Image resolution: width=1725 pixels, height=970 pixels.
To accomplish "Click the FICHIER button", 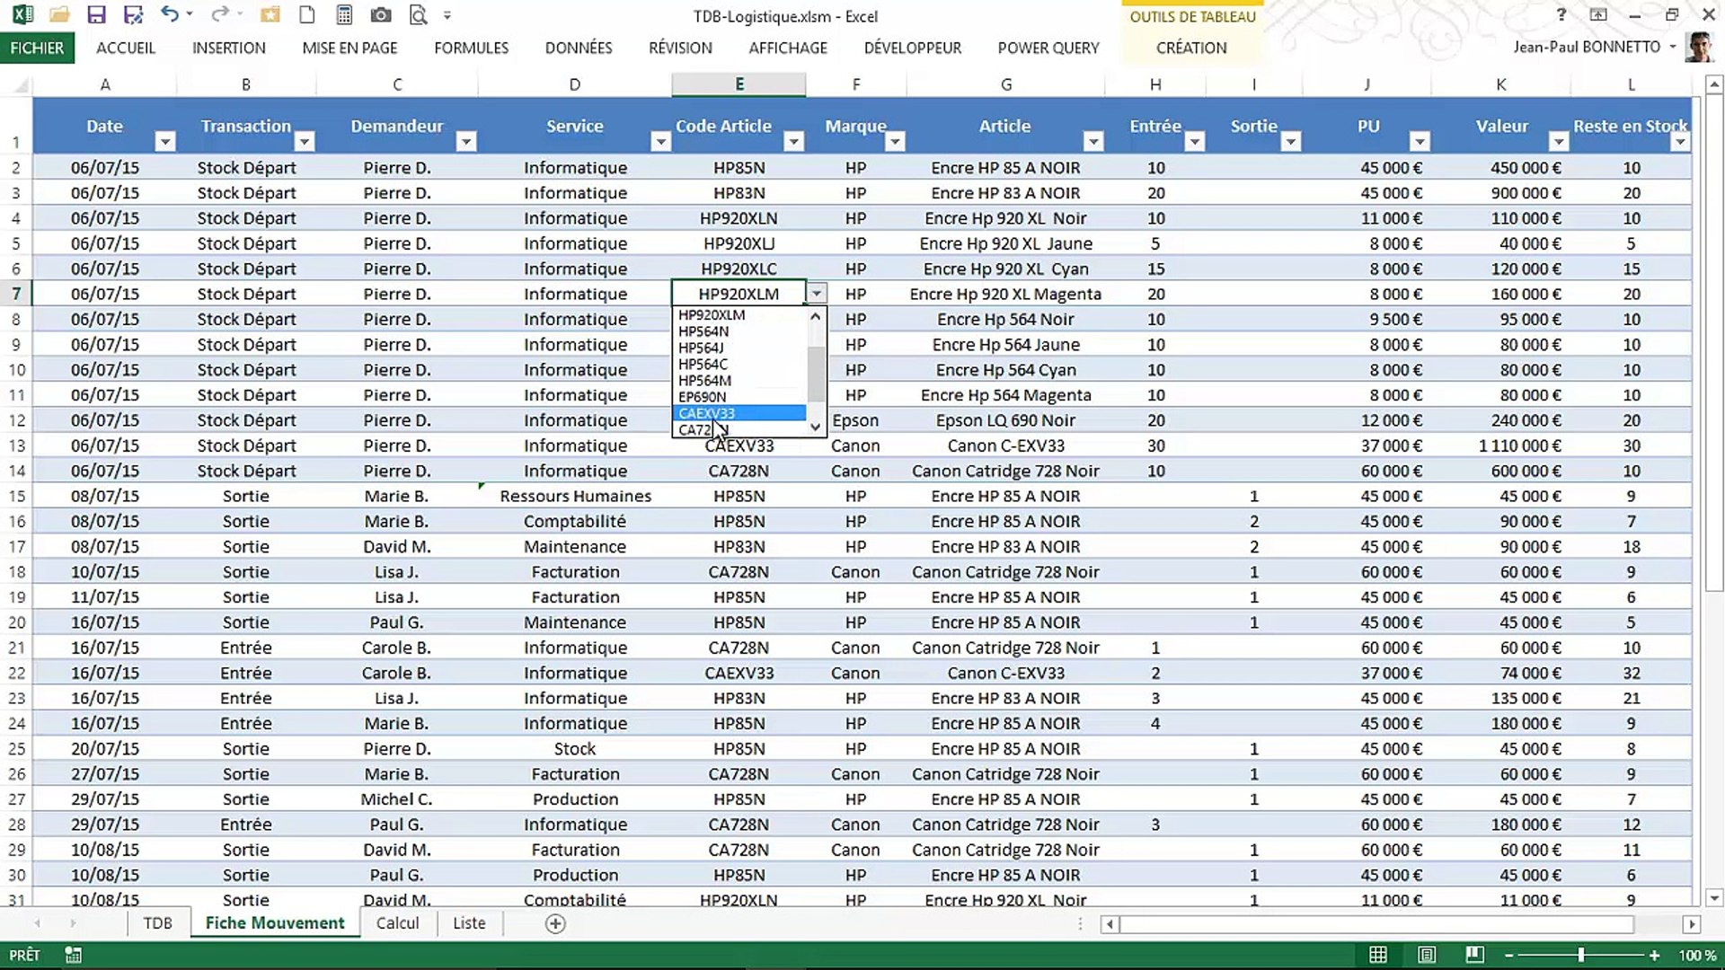I will point(37,48).
